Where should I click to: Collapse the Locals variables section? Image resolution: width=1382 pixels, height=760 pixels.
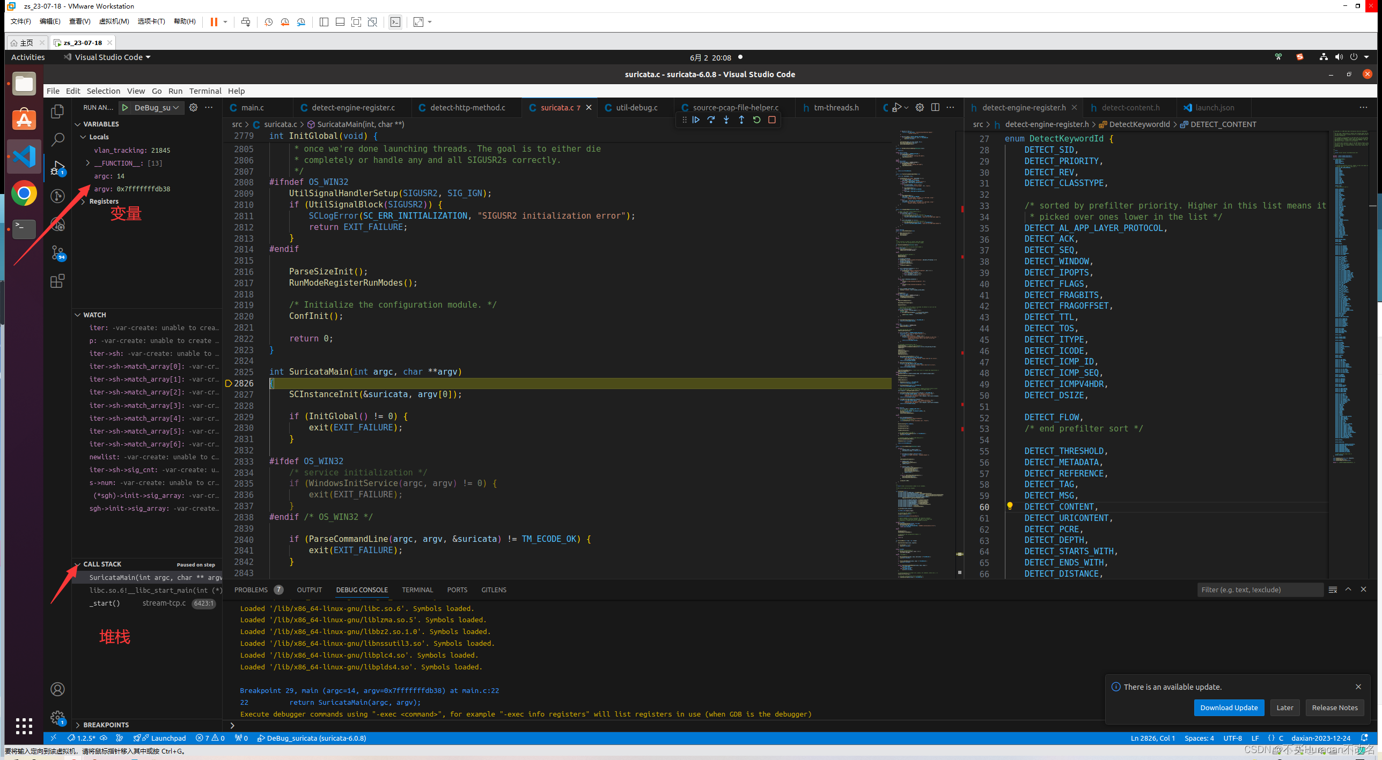(84, 137)
